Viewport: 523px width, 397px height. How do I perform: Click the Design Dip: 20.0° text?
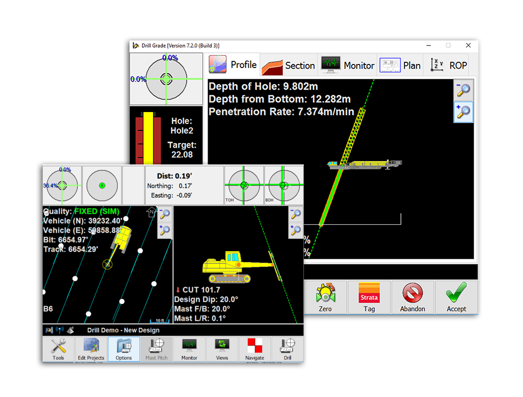pos(206,300)
